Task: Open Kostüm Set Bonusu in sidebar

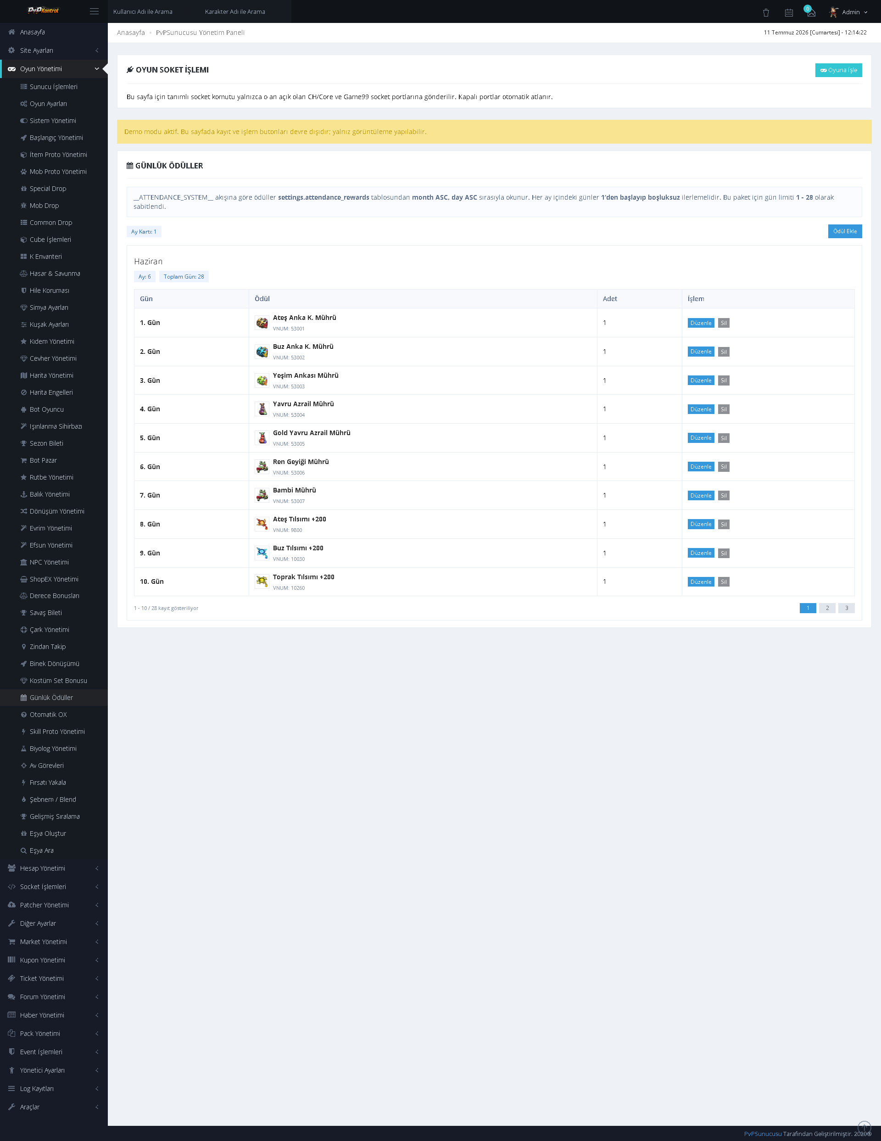Action: (54, 681)
